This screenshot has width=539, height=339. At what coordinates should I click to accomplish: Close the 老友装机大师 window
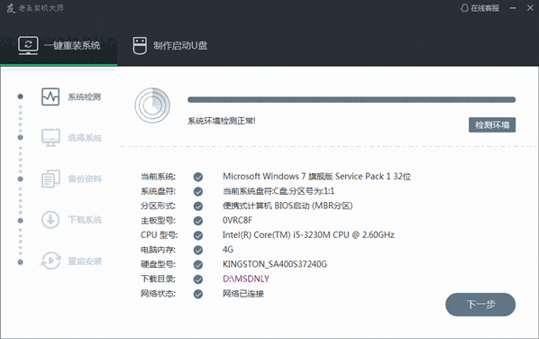(530, 8)
